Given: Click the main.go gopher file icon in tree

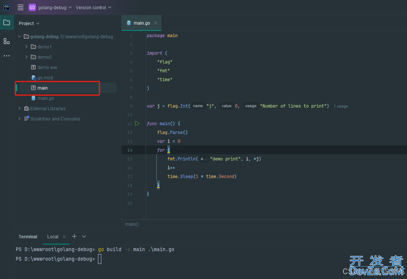Looking at the screenshot, I should pyautogui.click(x=33, y=98).
